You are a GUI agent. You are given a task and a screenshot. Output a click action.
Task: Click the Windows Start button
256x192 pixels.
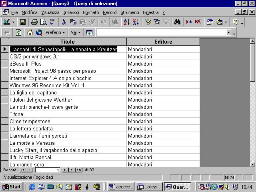pyautogui.click(x=12, y=187)
